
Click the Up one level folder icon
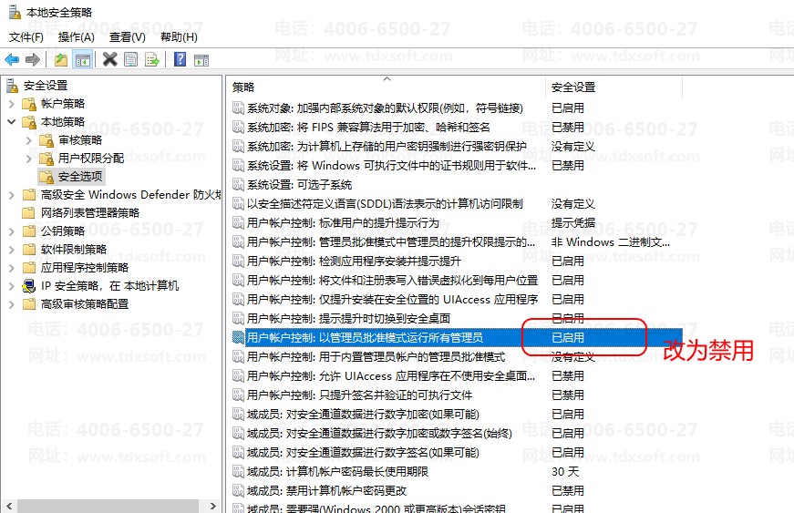click(60, 60)
